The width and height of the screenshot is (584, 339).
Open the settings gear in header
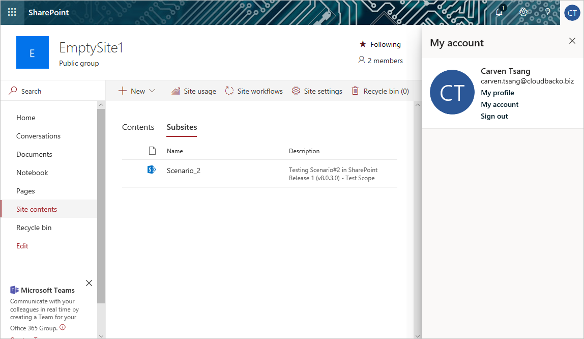point(523,12)
